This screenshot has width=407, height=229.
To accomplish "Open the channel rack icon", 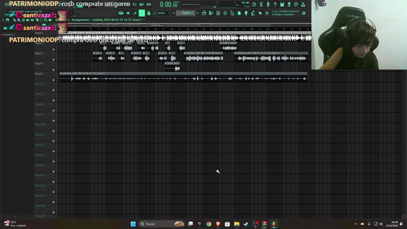I will 218,13.
